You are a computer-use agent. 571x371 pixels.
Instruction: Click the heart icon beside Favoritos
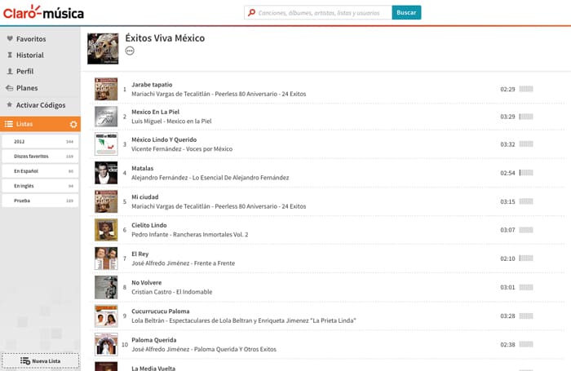coord(9,38)
